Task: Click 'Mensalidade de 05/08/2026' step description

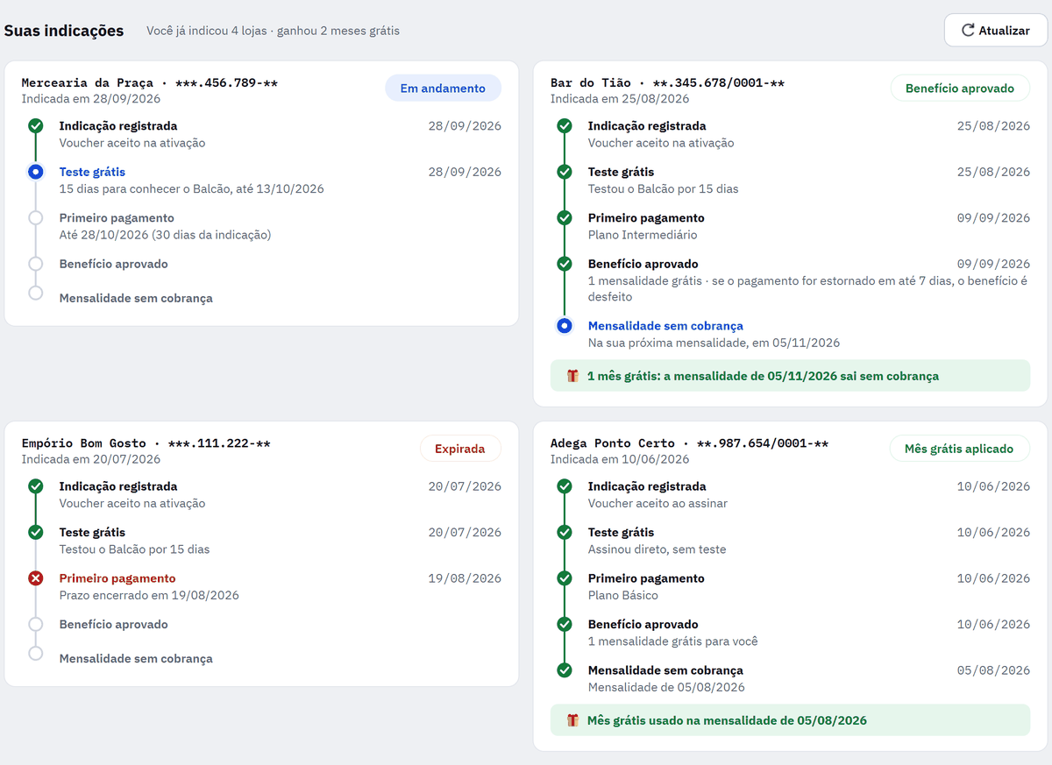Action: (x=666, y=687)
